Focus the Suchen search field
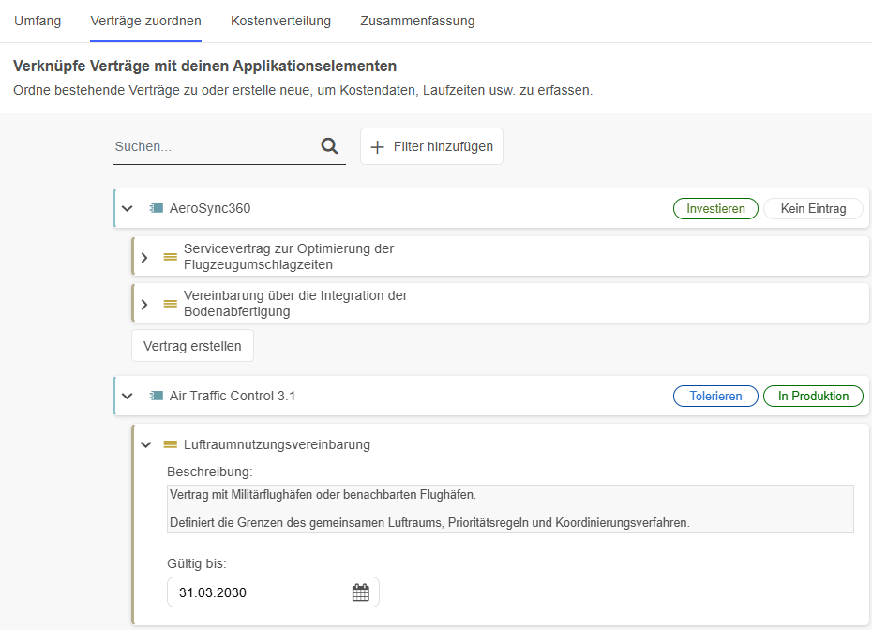 coord(214,147)
